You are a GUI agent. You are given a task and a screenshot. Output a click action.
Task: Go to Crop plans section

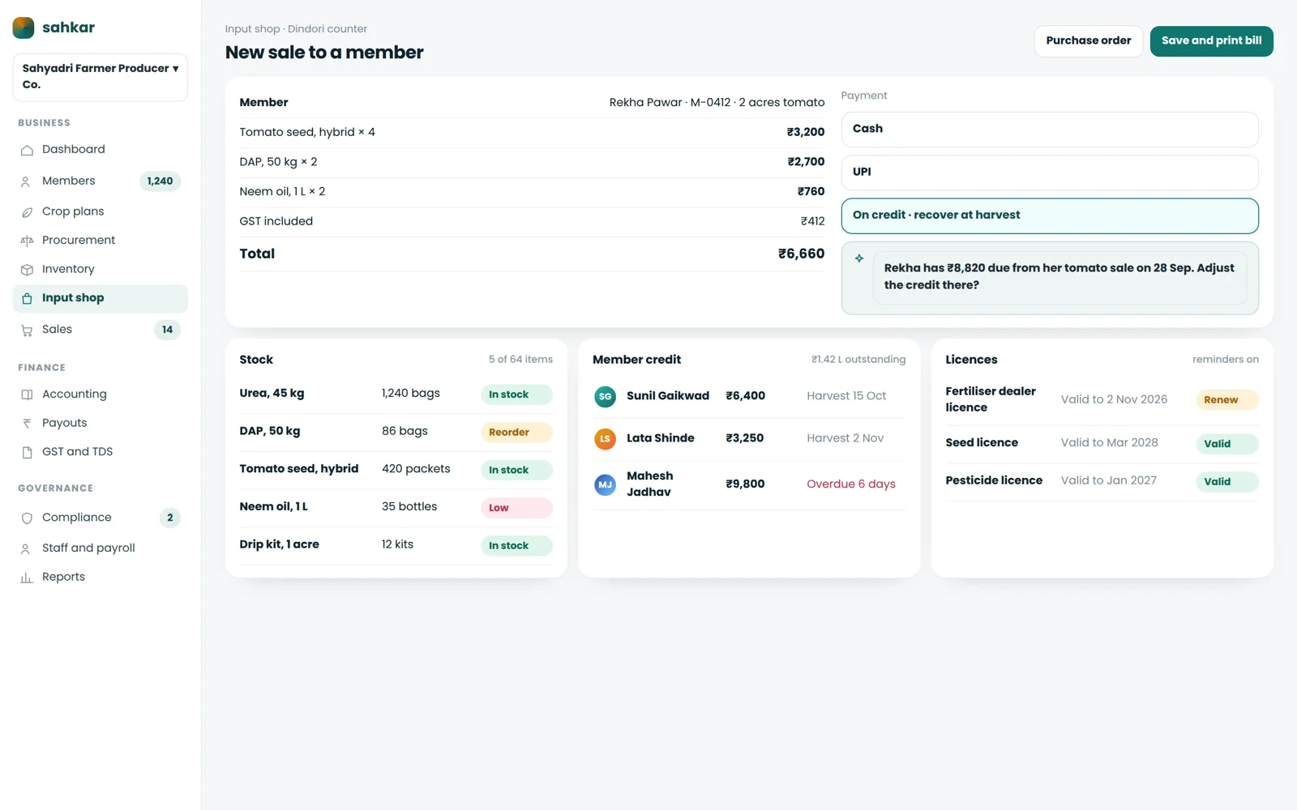[x=101, y=211]
